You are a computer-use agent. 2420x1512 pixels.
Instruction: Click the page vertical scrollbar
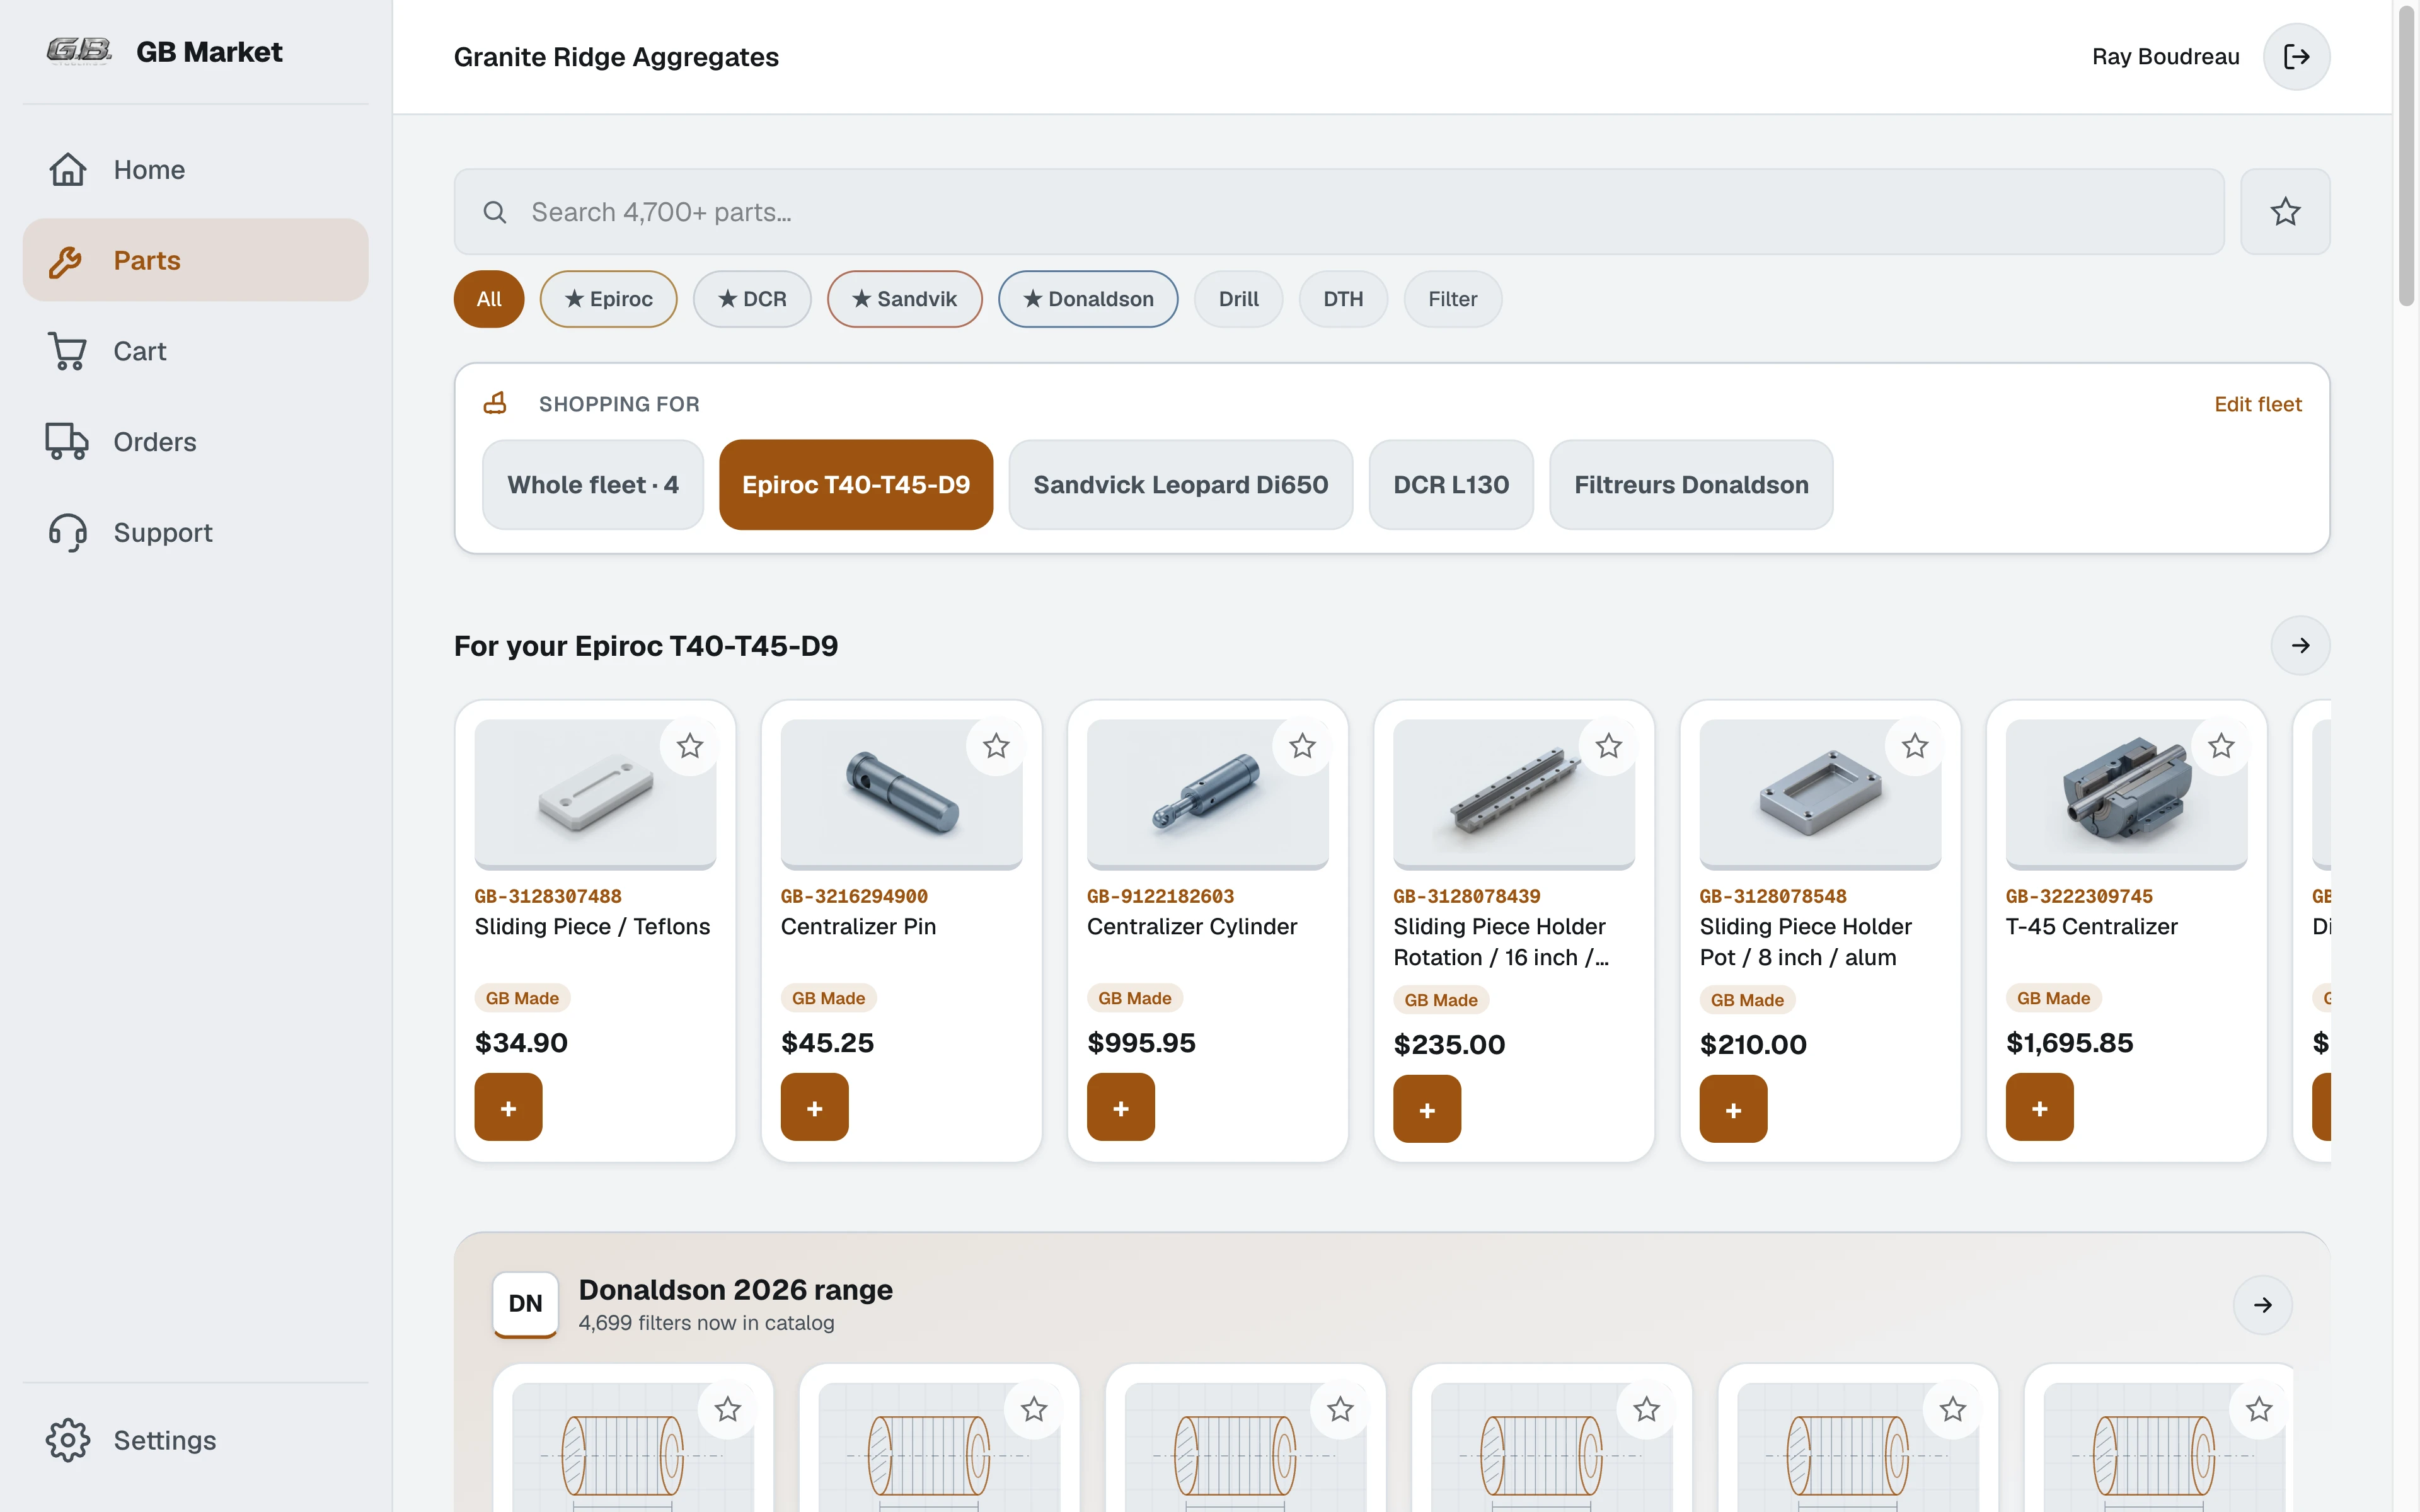2406,155
